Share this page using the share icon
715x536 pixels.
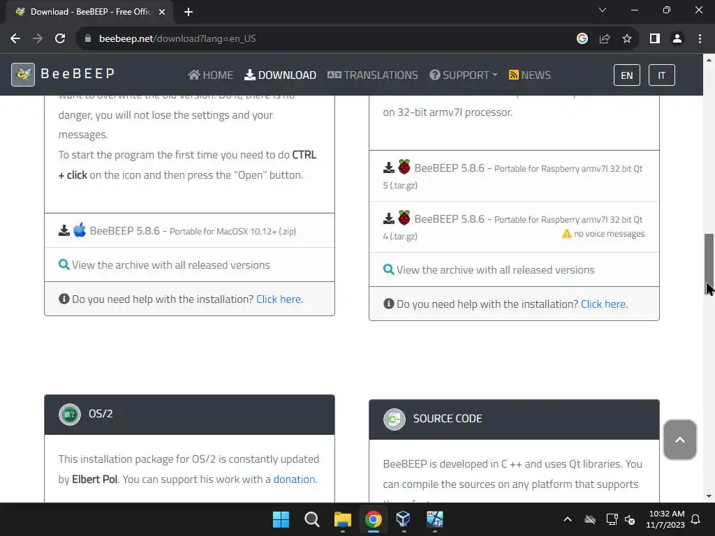(605, 39)
